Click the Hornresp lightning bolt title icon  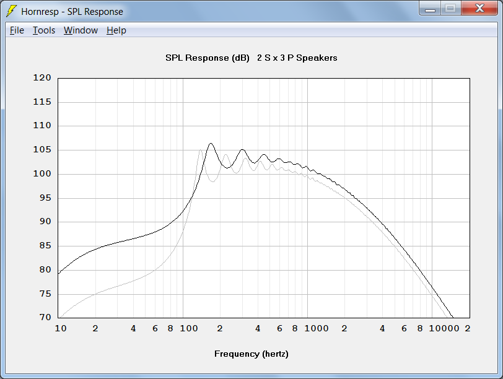tap(11, 11)
